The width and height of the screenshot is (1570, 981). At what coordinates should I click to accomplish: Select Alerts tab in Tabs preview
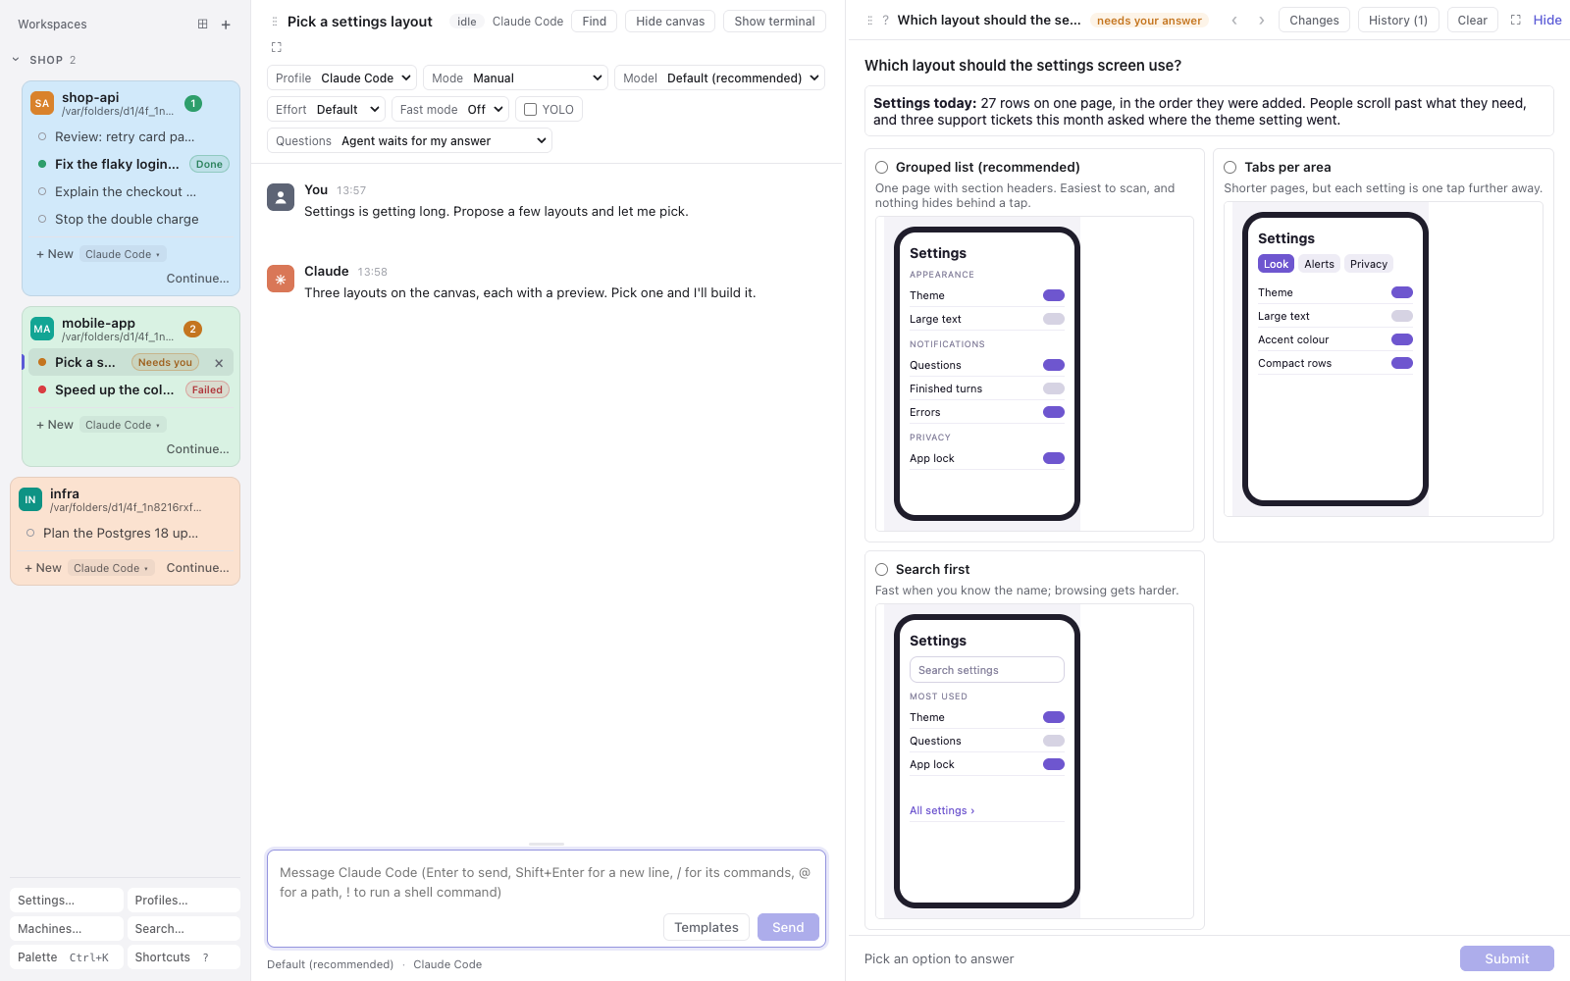pos(1319,264)
